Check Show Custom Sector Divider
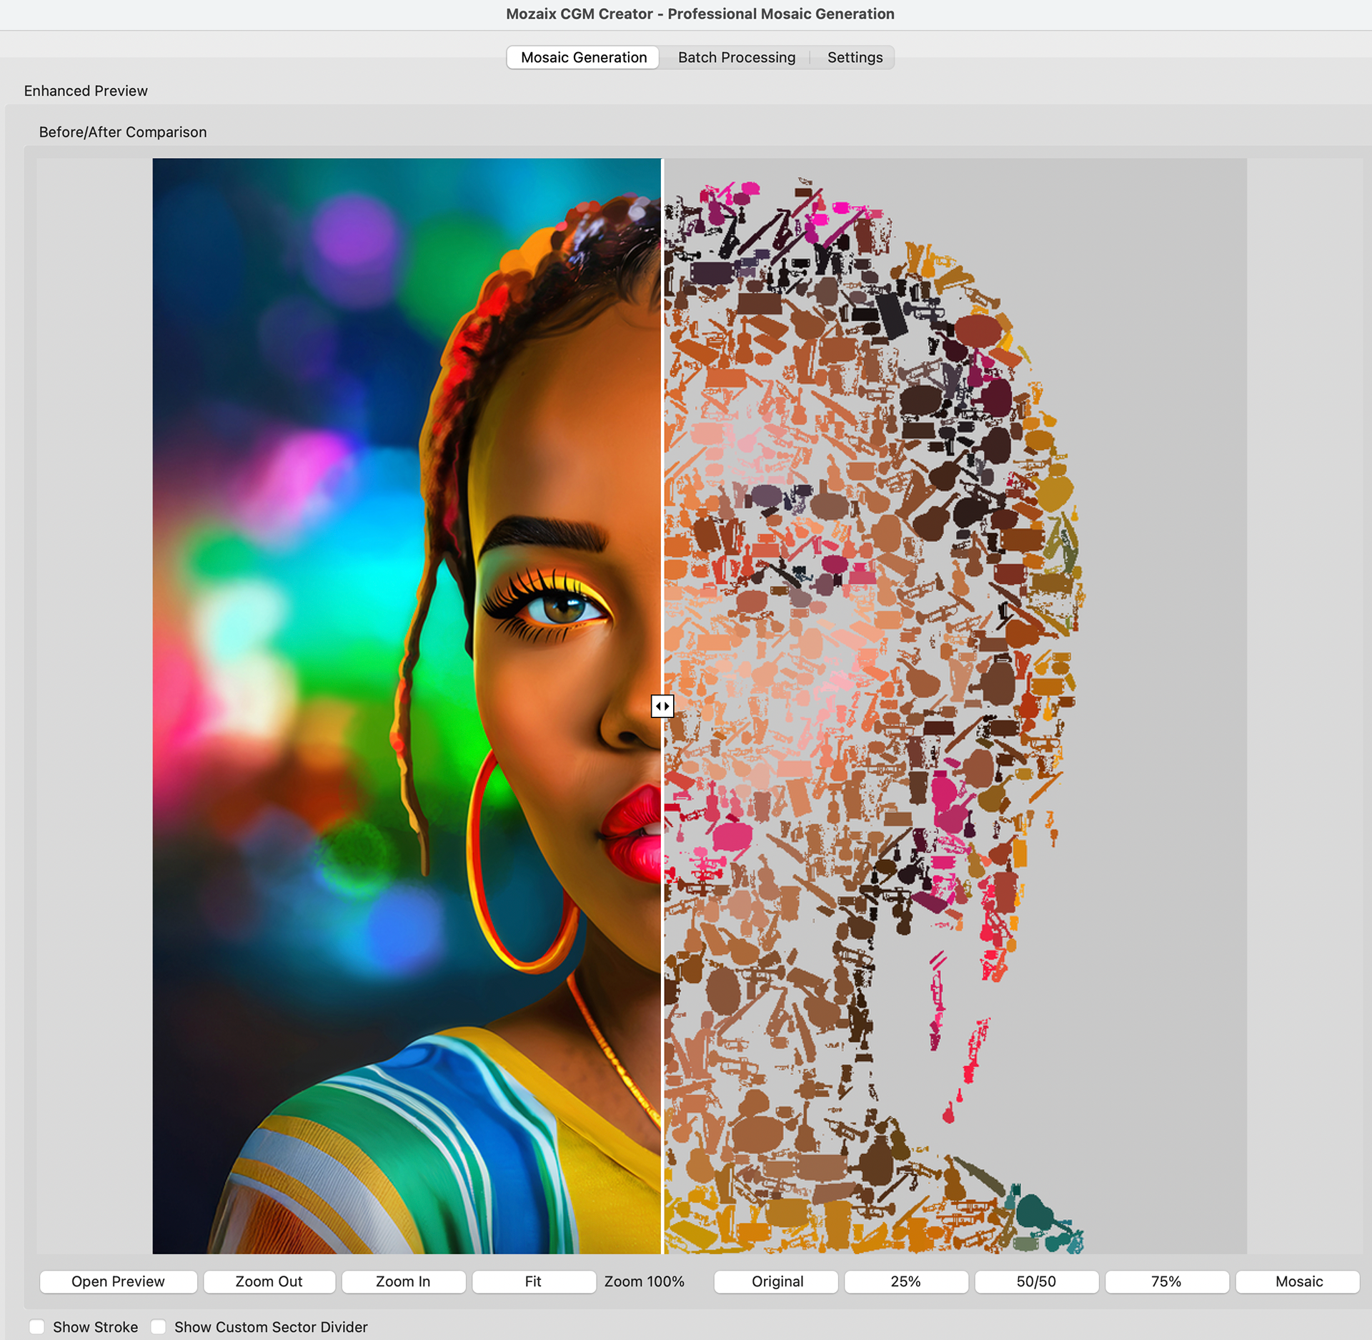 tap(159, 1326)
